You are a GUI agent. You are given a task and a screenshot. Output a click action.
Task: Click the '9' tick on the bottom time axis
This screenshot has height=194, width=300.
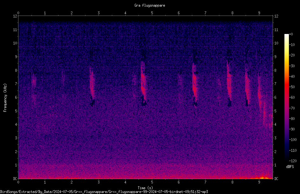[x=259, y=182]
